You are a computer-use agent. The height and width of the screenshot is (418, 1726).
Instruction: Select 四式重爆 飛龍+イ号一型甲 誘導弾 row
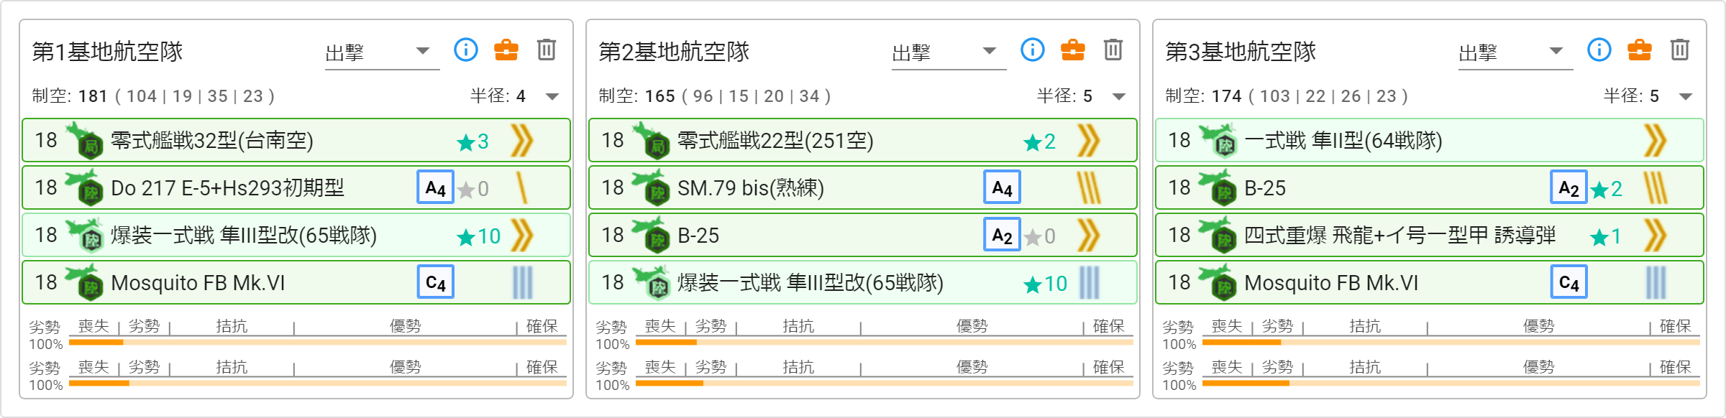[x=1430, y=235]
